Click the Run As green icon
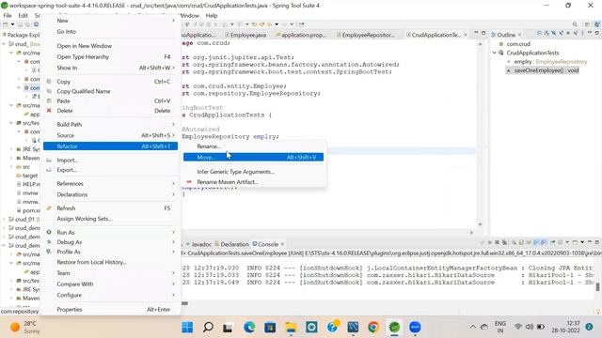Image resolution: width=602 pixels, height=338 pixels. coord(49,232)
